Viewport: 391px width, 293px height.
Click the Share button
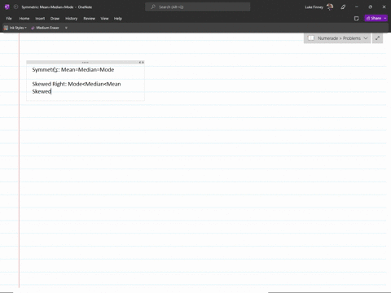coord(374,18)
